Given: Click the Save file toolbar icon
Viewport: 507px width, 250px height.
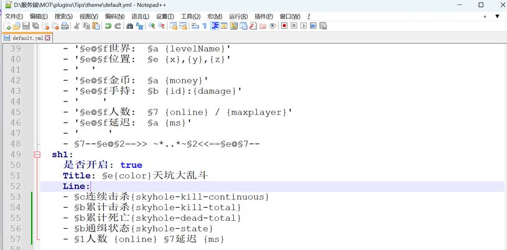Looking at the screenshot, I should click(x=26, y=26).
